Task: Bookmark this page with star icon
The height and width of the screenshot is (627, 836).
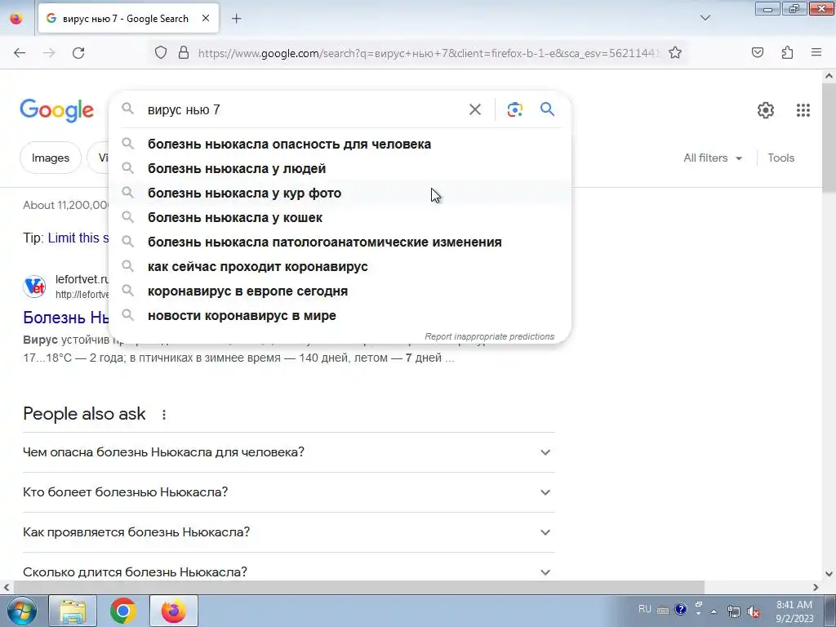Action: (x=675, y=52)
